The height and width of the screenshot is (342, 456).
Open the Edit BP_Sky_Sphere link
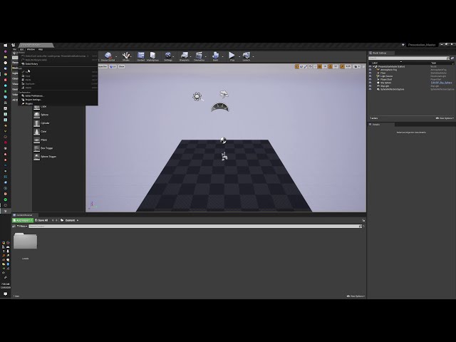pos(441,83)
